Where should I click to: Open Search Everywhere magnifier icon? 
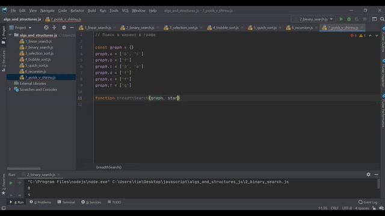[382, 19]
